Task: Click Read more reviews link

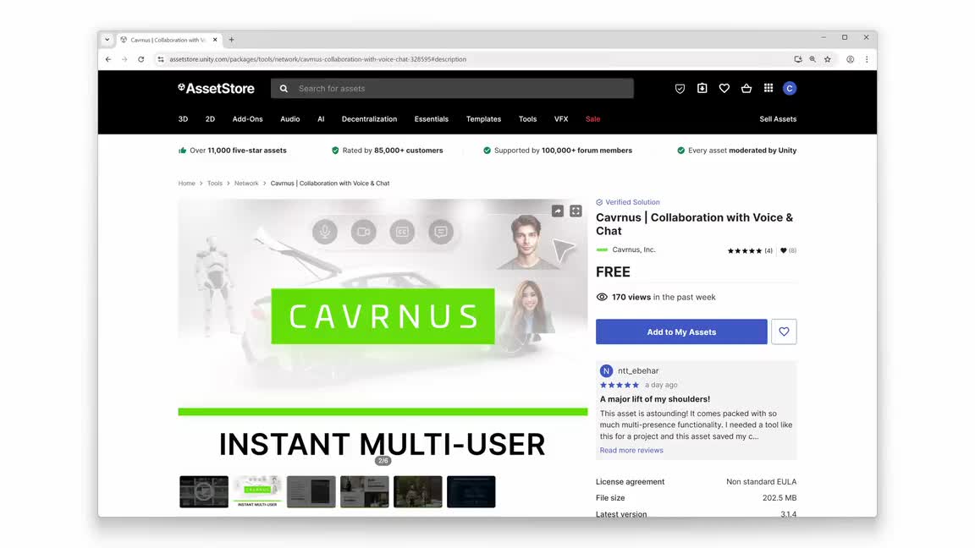Action: coord(631,451)
